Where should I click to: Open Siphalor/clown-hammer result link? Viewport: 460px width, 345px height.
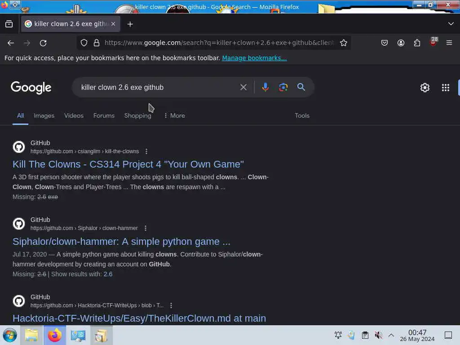coord(121,241)
